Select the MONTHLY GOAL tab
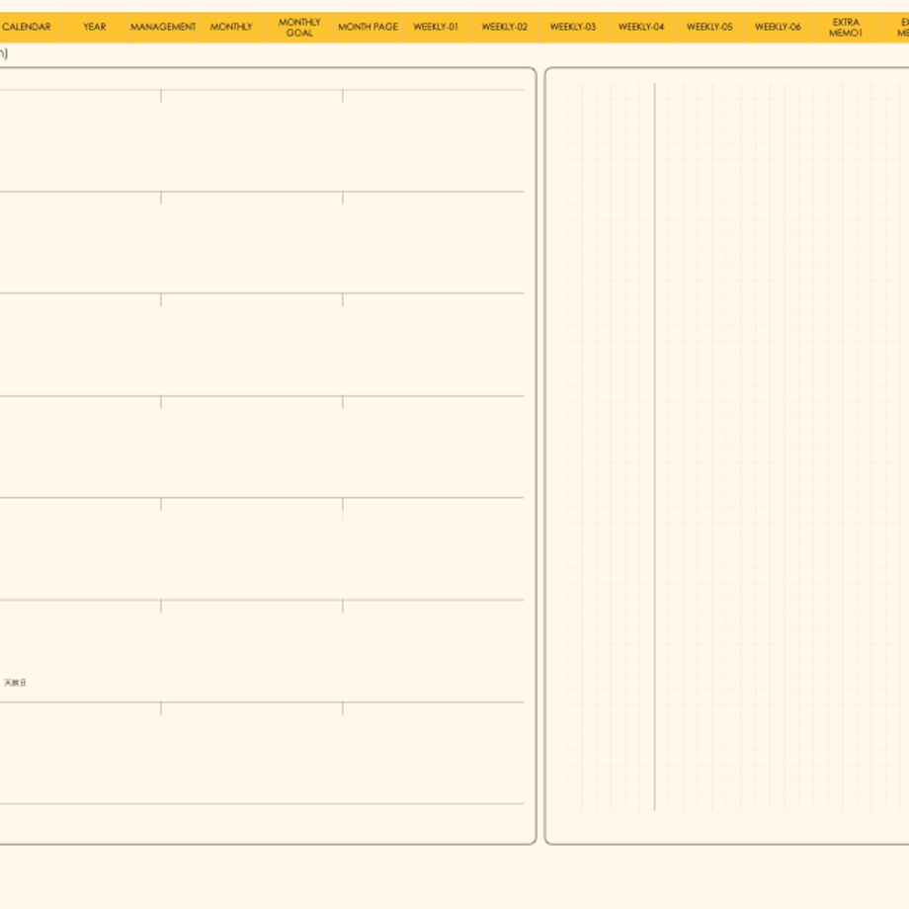909x909 pixels. point(299,28)
